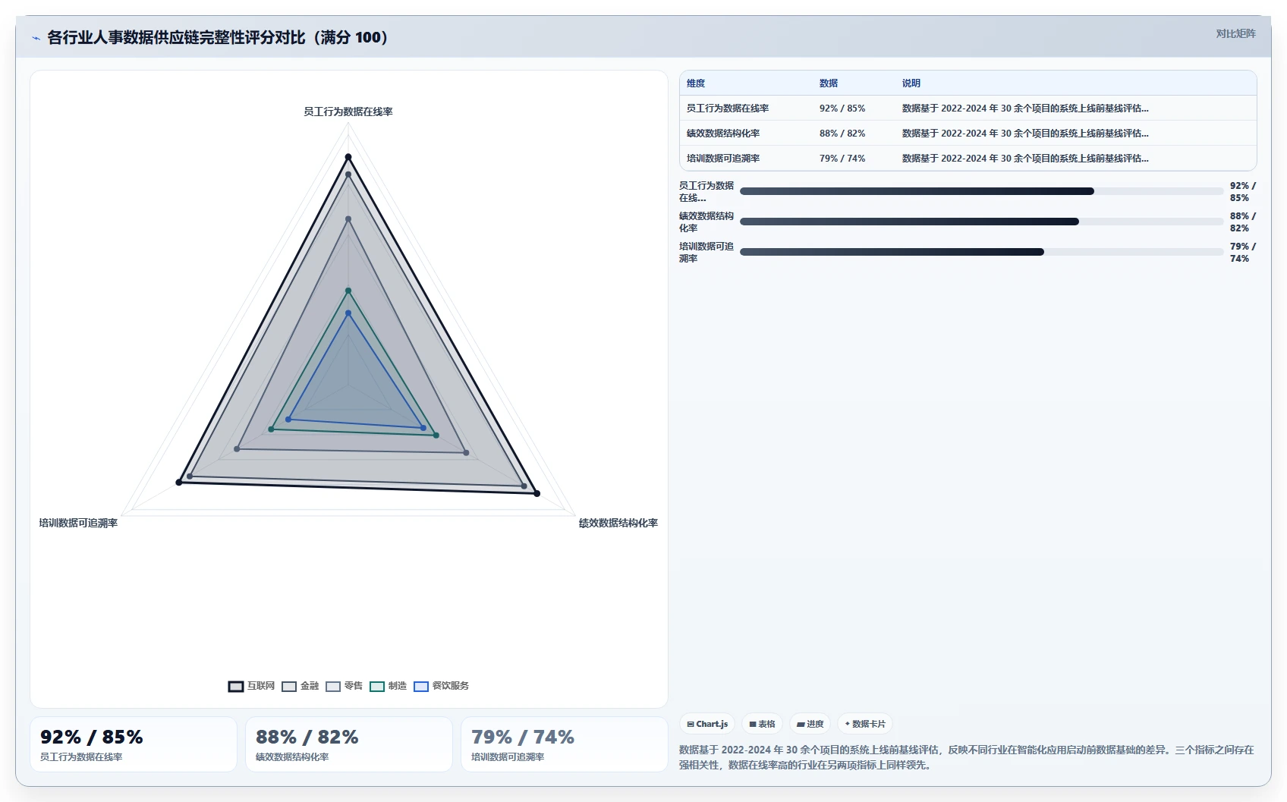The image size is (1287, 802).
Task: Click table cell 88% / 82%
Action: click(842, 134)
